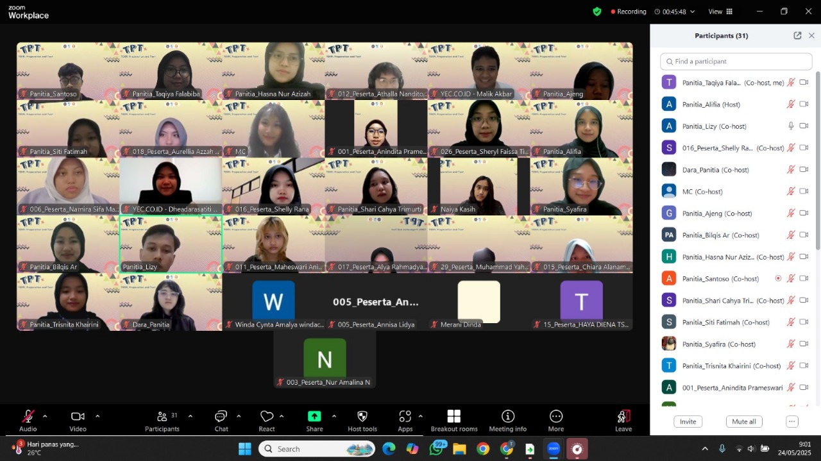The image size is (821, 461).
Task: Click the green encryption shield icon
Action: pos(597,12)
